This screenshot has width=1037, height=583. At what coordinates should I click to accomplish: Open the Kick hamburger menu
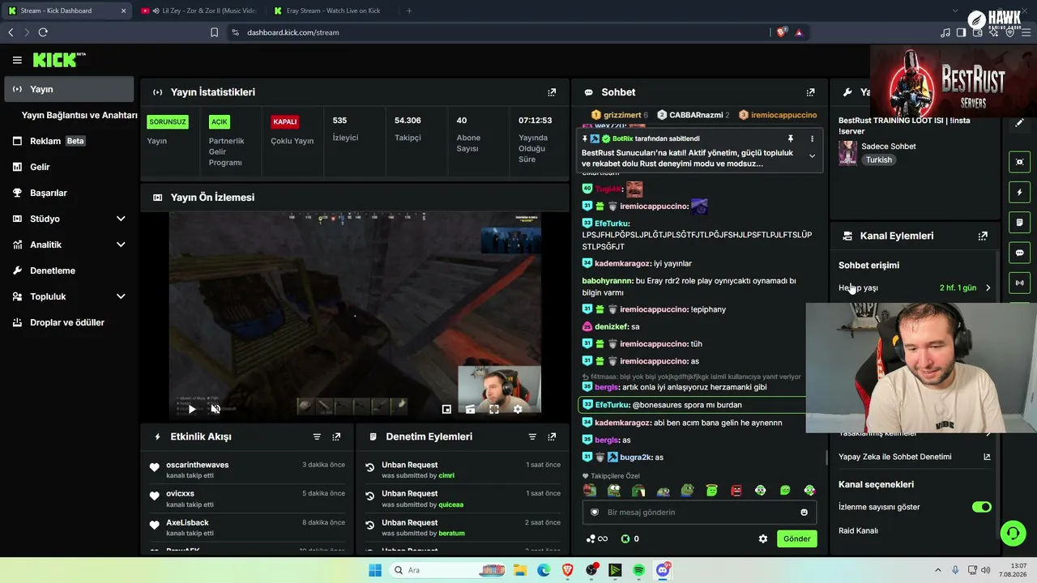[x=17, y=60]
